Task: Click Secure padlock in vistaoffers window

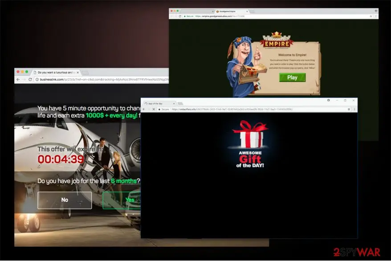Action: 159,109
